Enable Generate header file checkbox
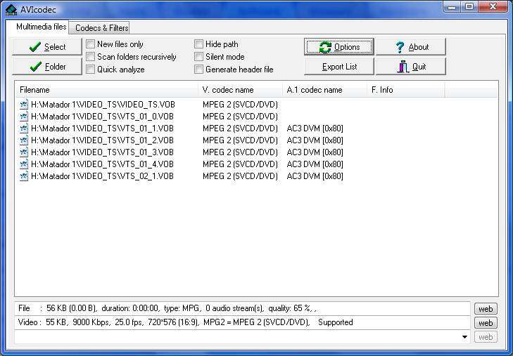 198,70
